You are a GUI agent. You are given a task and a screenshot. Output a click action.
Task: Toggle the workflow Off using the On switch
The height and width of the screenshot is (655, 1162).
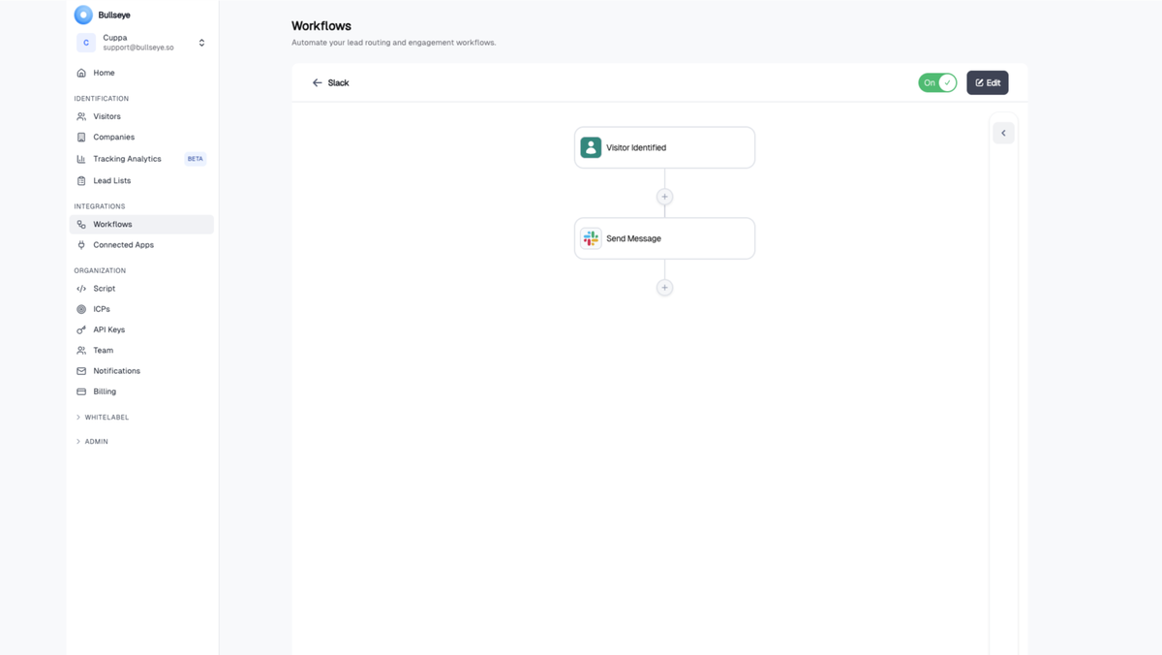[x=935, y=82]
